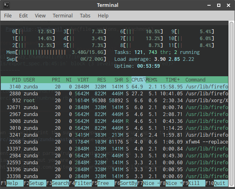Select process row PID 33397
Screen dimensions: 235x189
point(114,149)
